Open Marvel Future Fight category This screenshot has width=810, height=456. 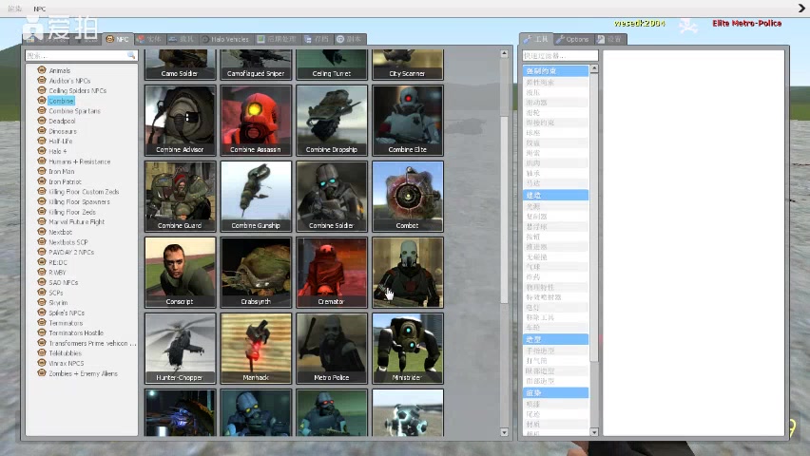pos(76,222)
